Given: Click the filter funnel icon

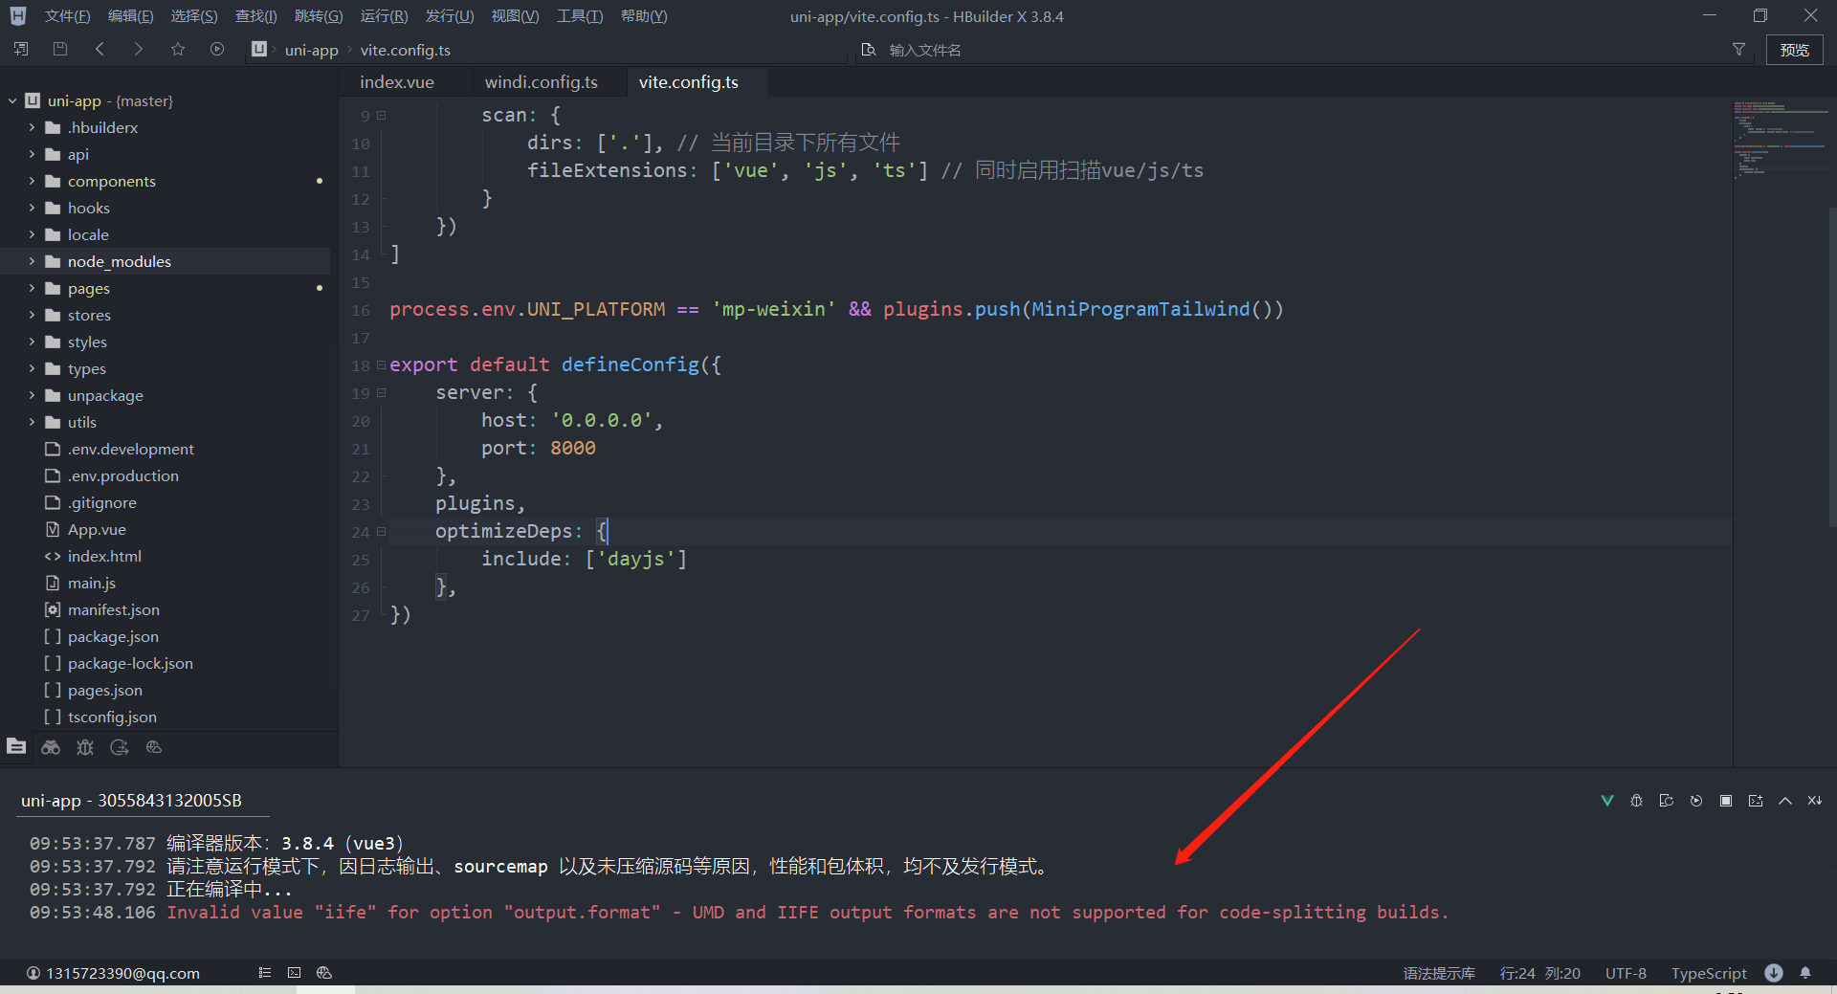Looking at the screenshot, I should 1738,50.
